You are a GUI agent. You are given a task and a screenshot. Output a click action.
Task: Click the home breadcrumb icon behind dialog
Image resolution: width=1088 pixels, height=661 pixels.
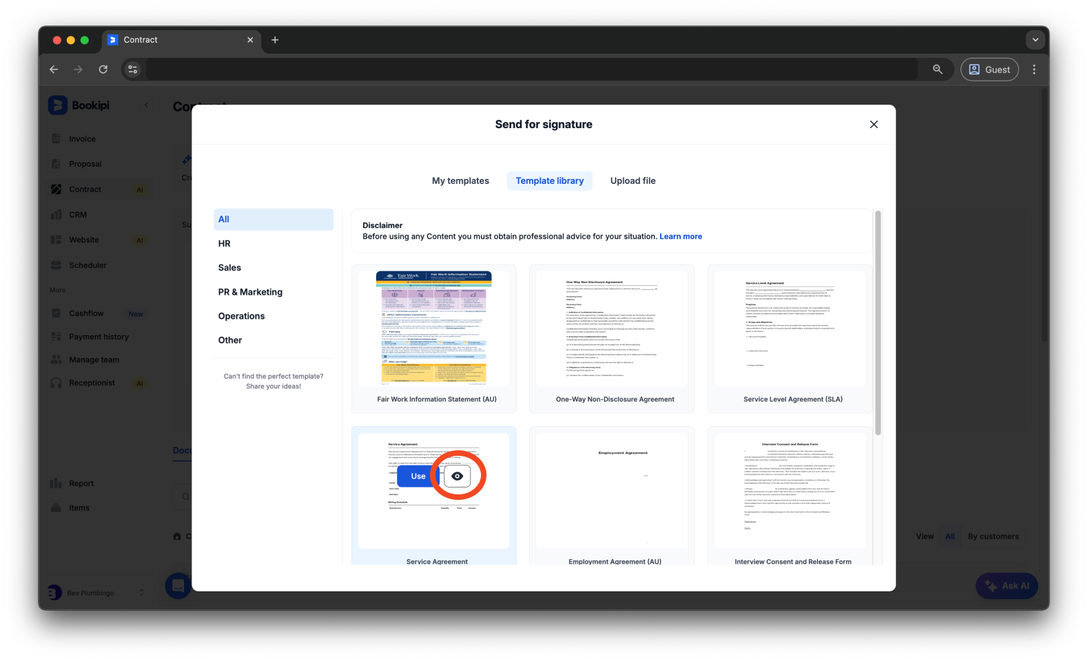pyautogui.click(x=177, y=536)
